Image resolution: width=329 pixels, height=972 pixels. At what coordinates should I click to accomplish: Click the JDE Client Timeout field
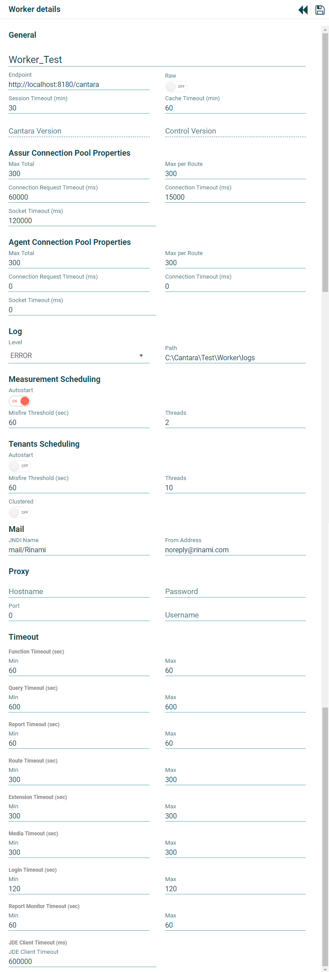[x=82, y=962]
